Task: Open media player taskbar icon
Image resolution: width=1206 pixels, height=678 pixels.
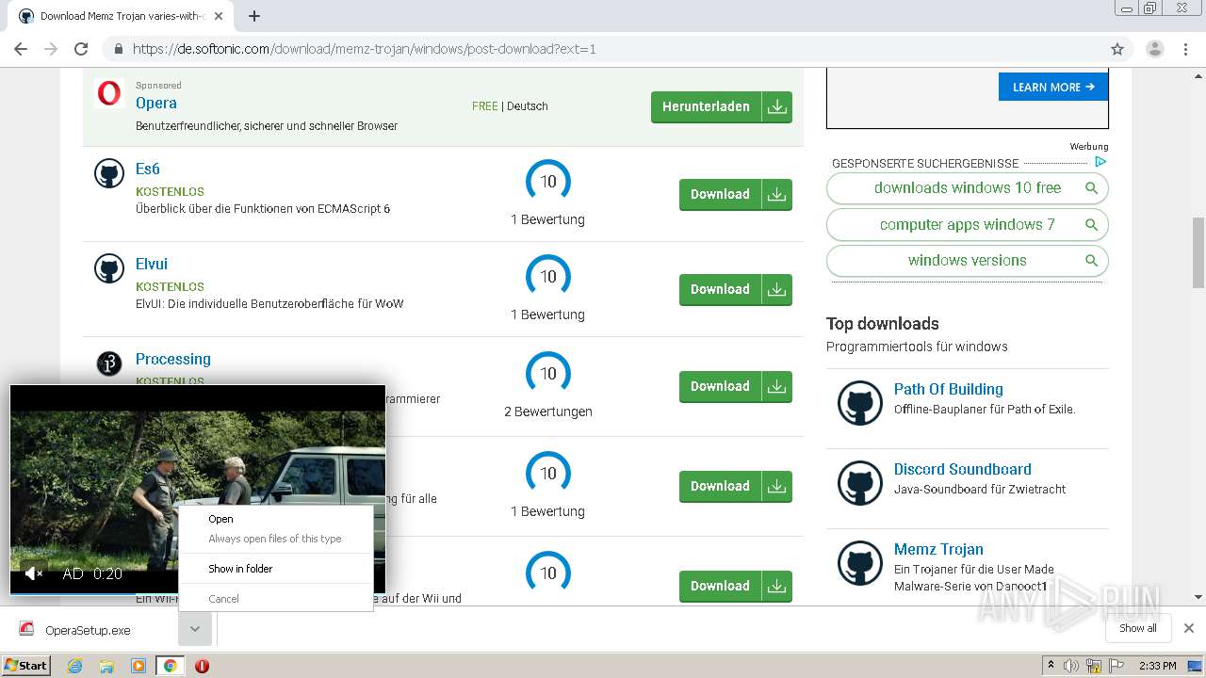Action: pyautogui.click(x=138, y=666)
